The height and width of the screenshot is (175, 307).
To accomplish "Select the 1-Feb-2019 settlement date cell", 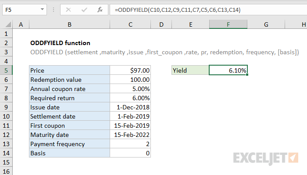I will pos(130,116).
